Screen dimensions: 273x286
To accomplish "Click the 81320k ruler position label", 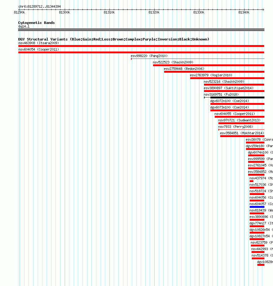I will 154,12.
